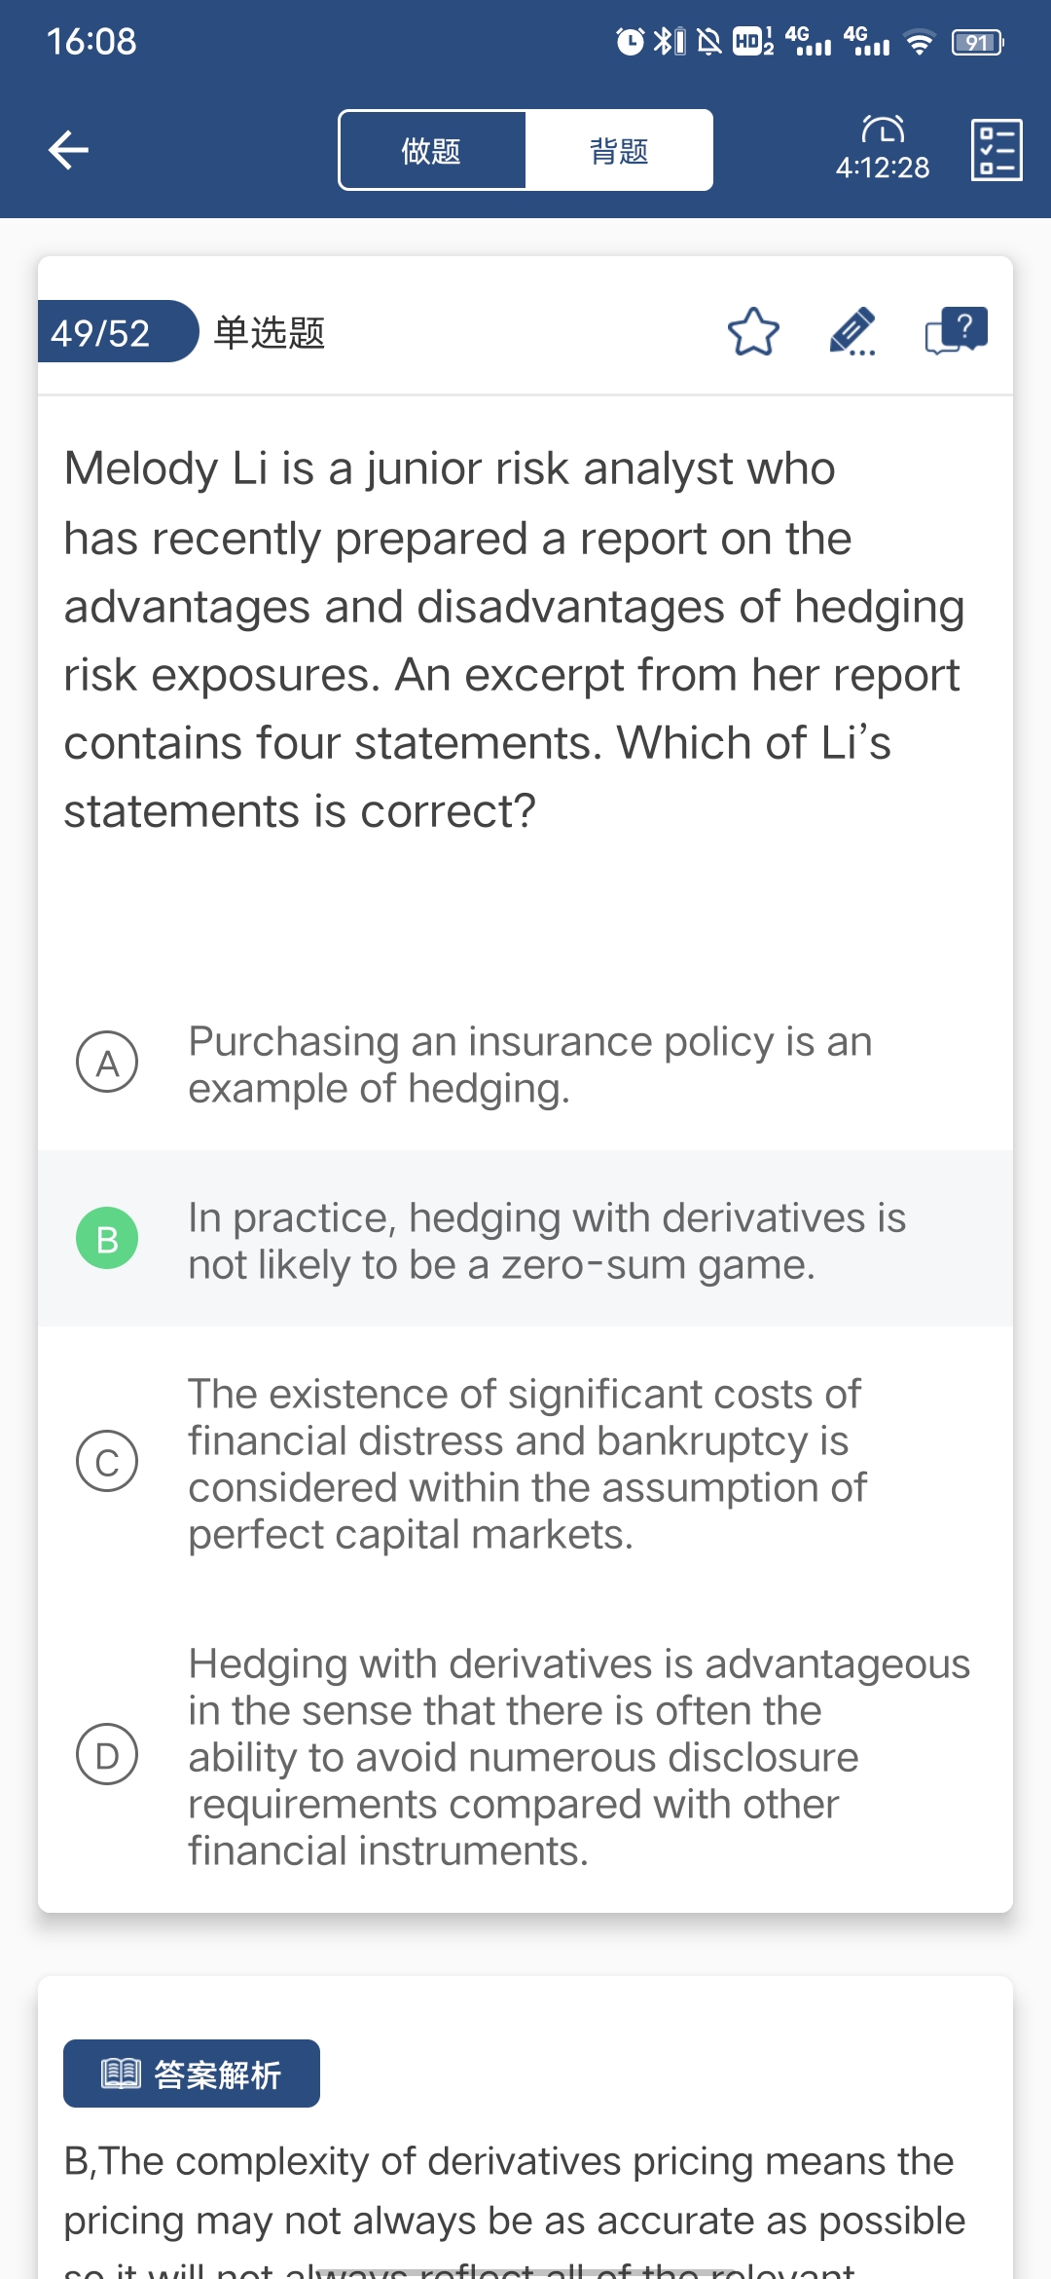Switch to the 背题 tab

[x=619, y=150]
